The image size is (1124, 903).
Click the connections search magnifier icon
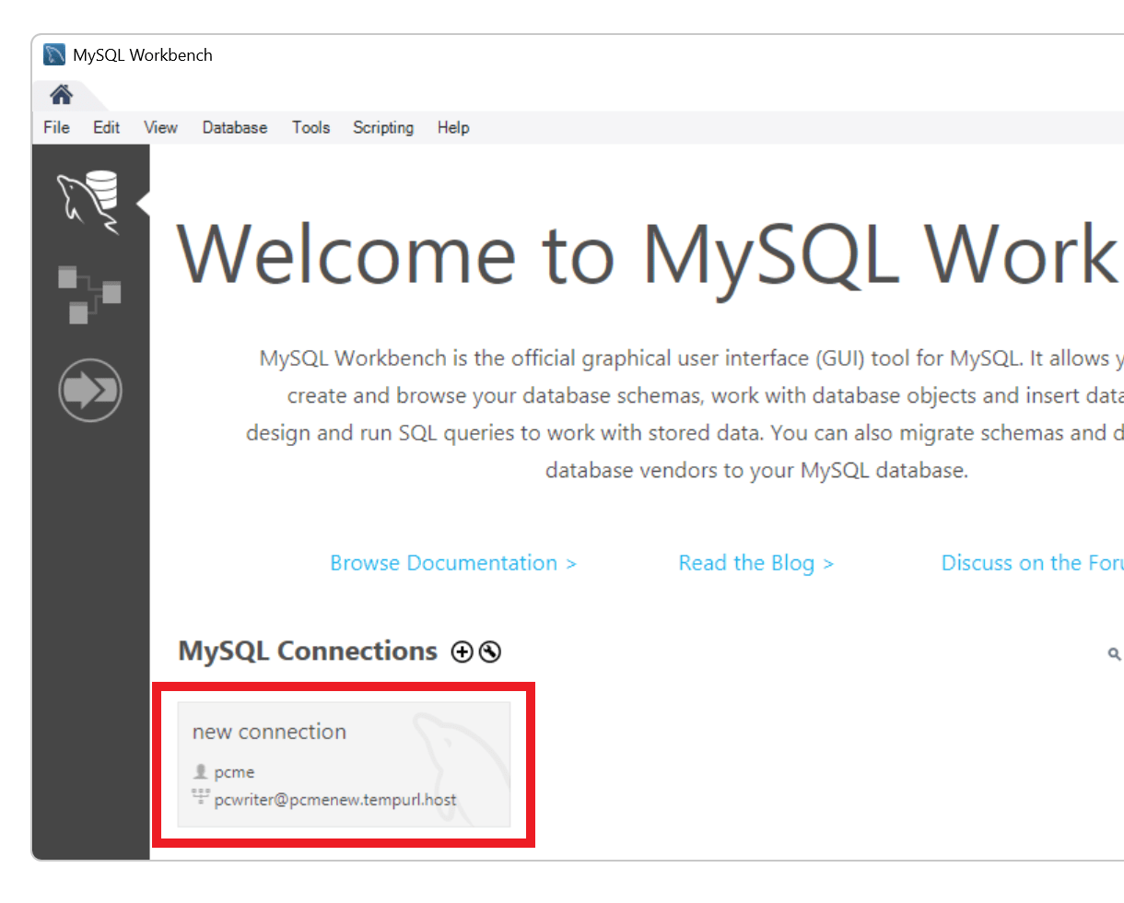[1114, 654]
